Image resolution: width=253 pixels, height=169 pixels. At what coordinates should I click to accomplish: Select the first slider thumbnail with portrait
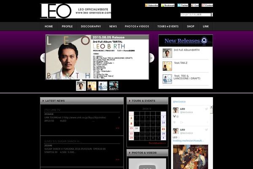(81, 86)
